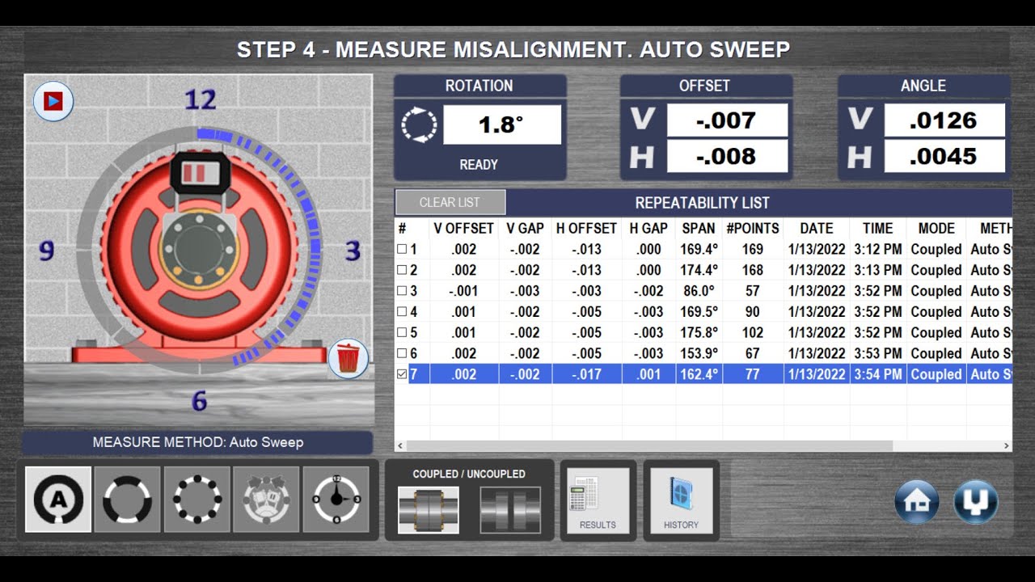Click span 169.4° in row 1
Screen dimensions: 1035x582
pyautogui.click(x=699, y=250)
